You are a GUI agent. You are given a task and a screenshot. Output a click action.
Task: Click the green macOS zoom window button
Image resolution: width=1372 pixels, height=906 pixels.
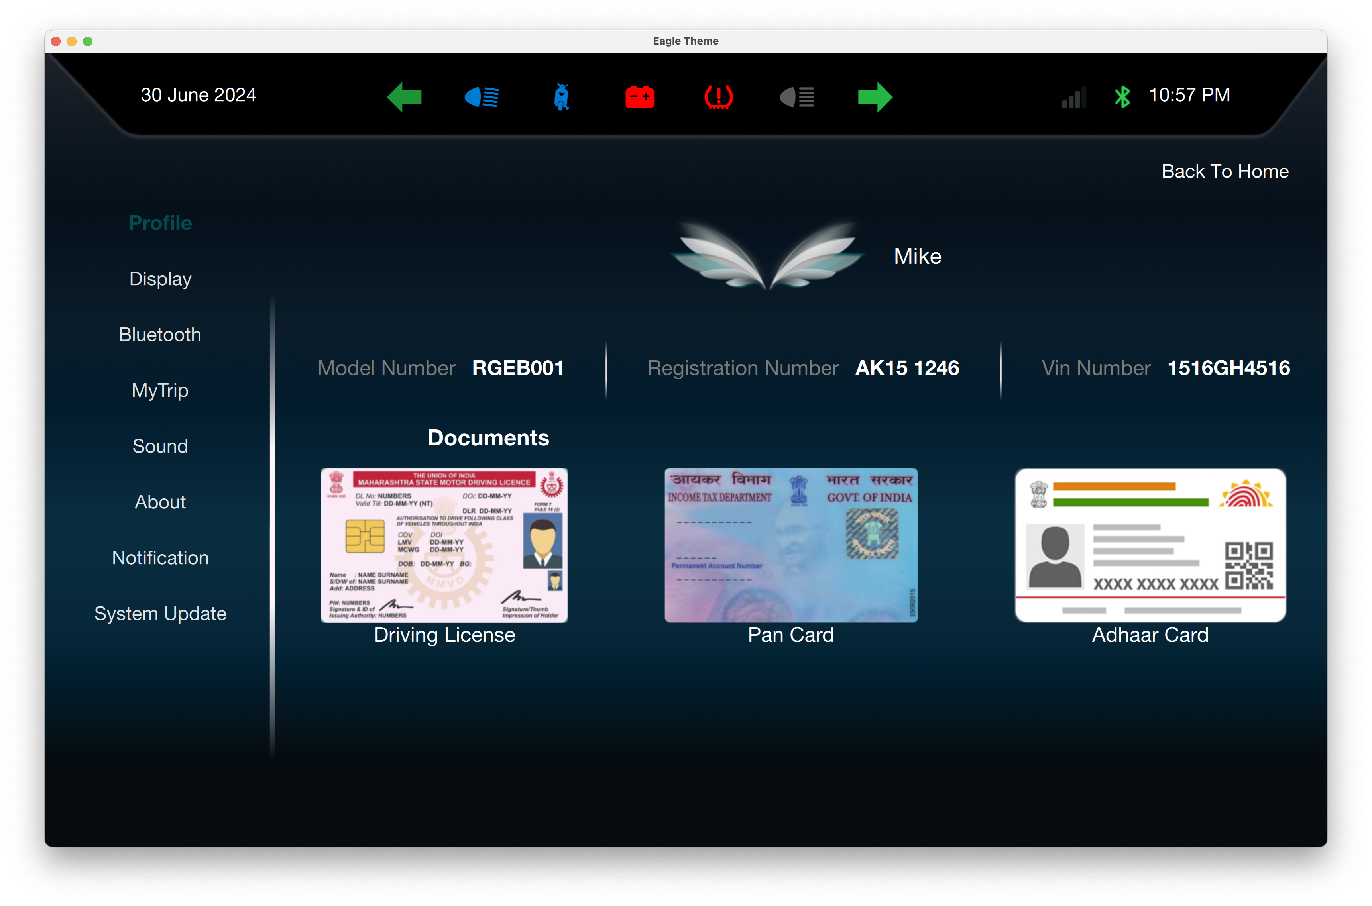click(88, 41)
